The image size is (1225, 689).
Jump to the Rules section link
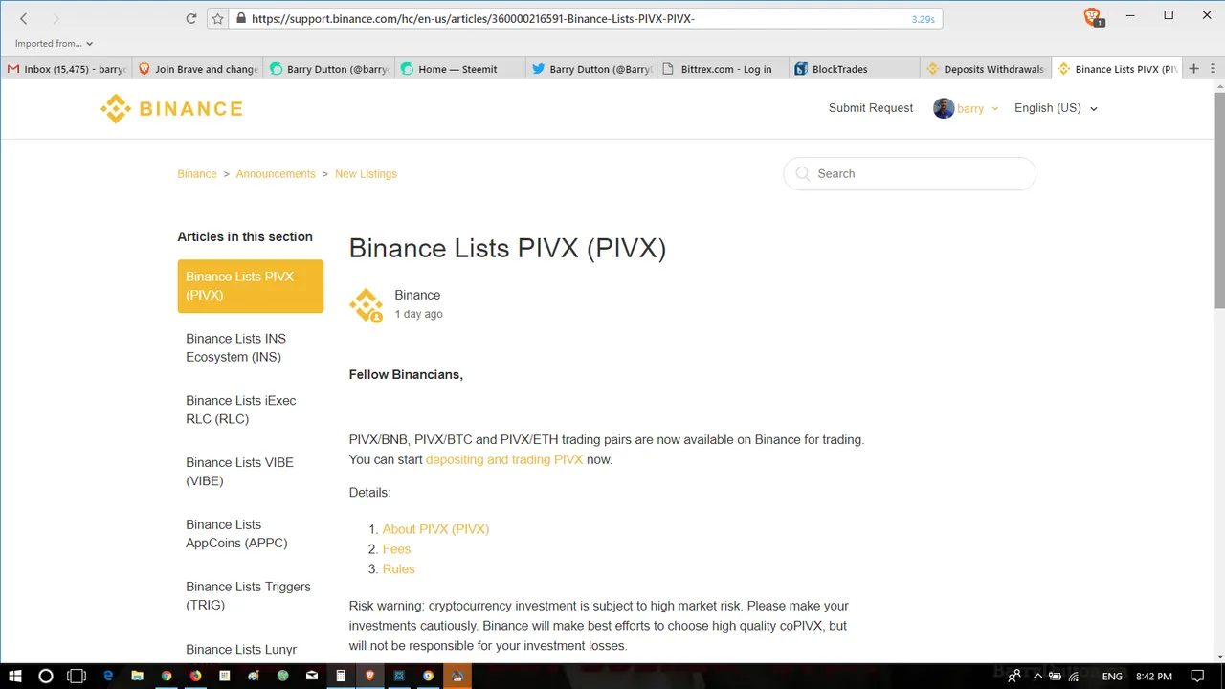(x=398, y=569)
